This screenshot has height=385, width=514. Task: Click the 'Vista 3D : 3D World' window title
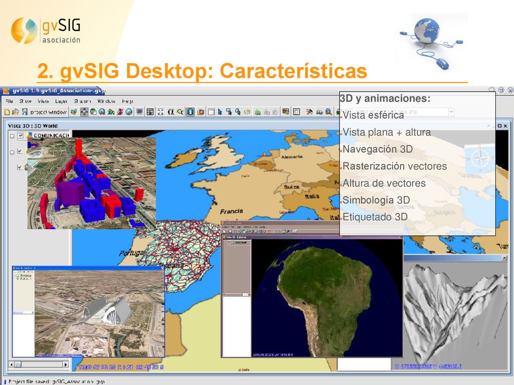pyautogui.click(x=33, y=126)
